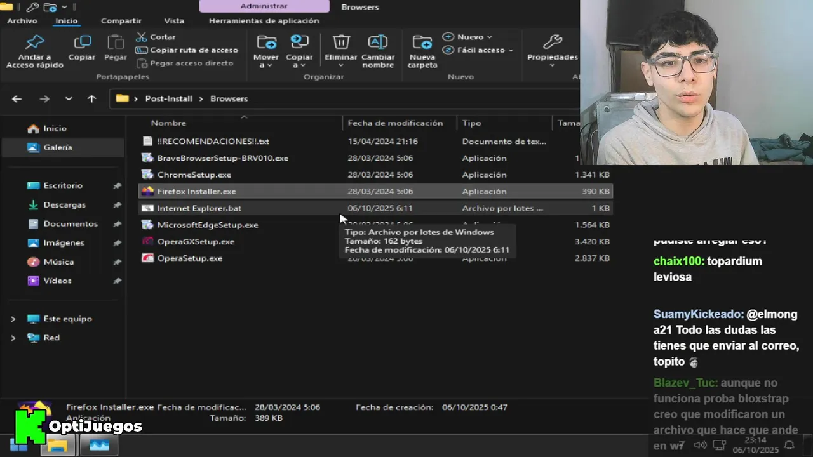Image resolution: width=813 pixels, height=457 pixels.
Task: Expand the chevron after Post-Install path
Action: click(x=200, y=98)
